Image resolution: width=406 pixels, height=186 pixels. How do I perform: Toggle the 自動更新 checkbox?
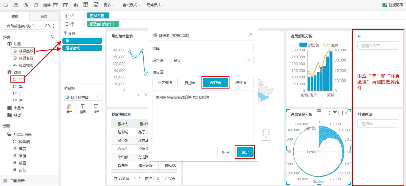[x=5, y=181]
